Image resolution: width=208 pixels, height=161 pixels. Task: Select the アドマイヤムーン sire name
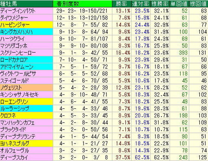coord(17,67)
